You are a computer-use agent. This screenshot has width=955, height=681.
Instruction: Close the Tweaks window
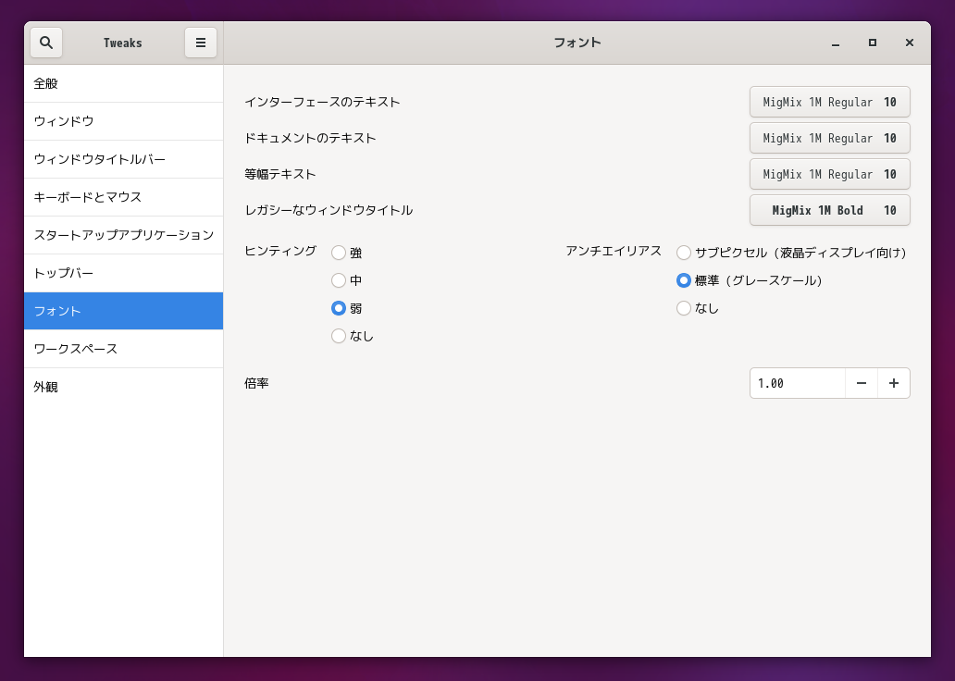(x=910, y=43)
